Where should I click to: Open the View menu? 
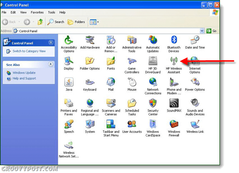click(23, 12)
